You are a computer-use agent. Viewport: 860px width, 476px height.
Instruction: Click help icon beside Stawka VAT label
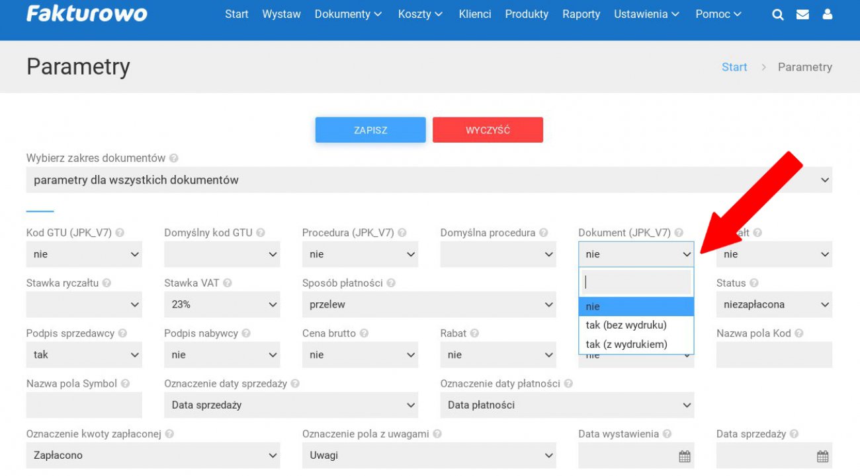click(x=228, y=283)
